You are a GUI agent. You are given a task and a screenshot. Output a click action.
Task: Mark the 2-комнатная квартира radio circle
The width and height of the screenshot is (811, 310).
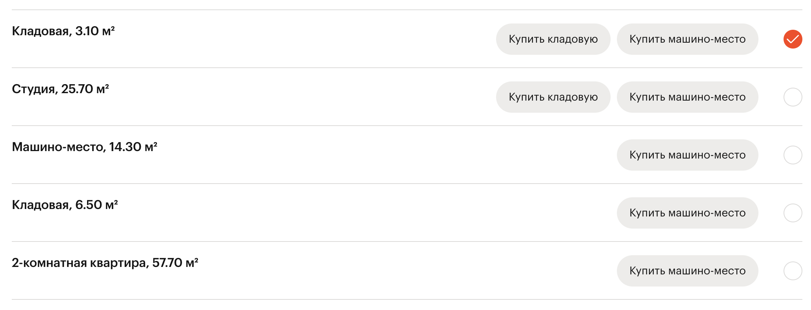(793, 271)
